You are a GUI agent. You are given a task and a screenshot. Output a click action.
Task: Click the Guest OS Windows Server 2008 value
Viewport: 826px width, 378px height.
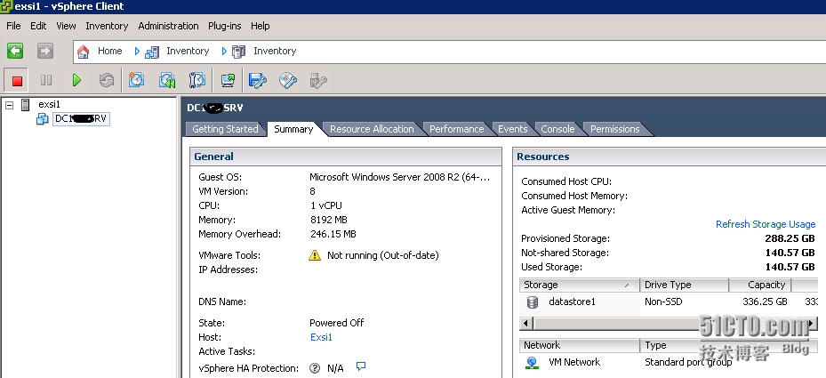(400, 177)
